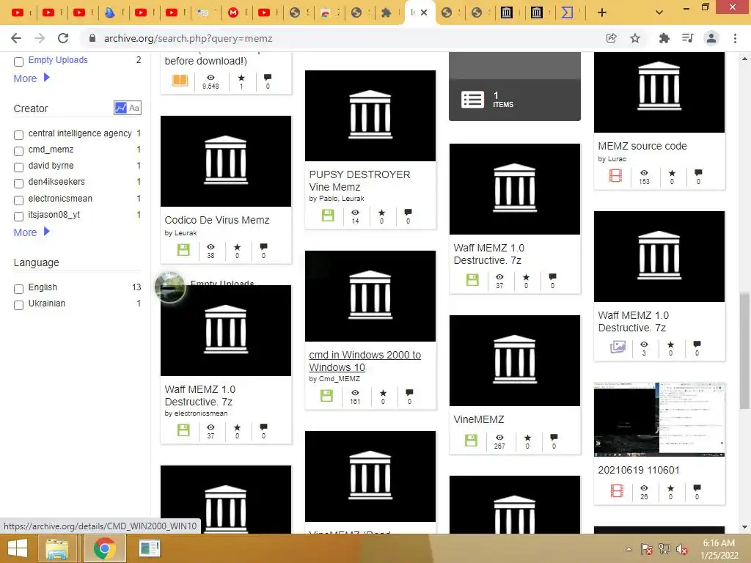Bookmark this page with the star icon
The width and height of the screenshot is (751, 563).
635,38
